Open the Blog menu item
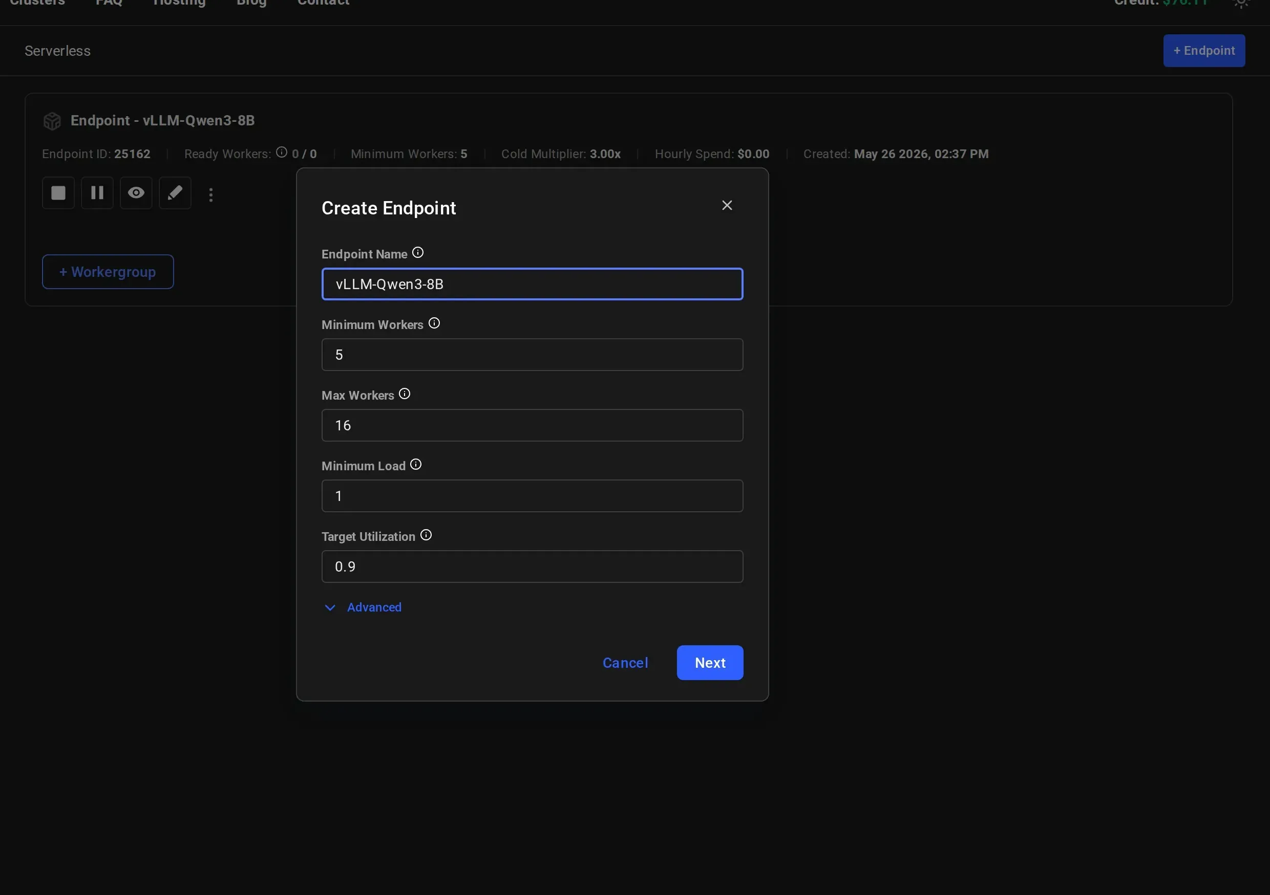 (x=251, y=3)
